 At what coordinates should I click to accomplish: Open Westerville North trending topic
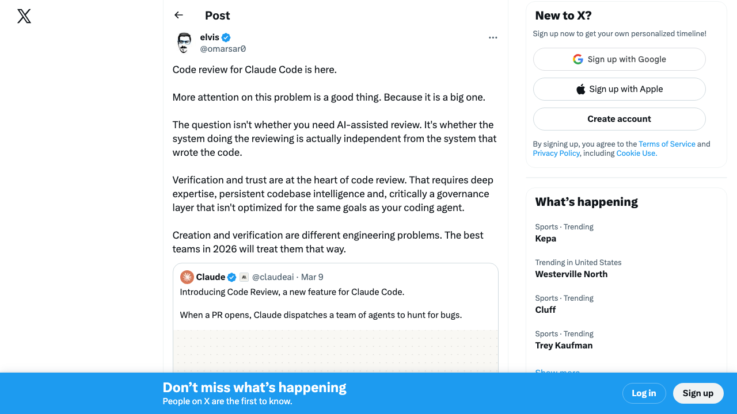[571, 274]
